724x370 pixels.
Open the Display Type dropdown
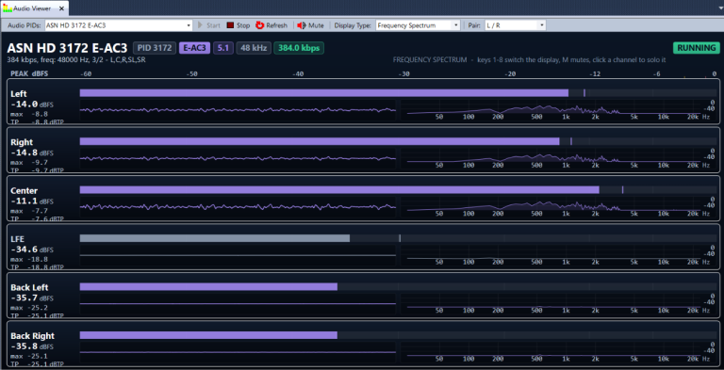coord(456,25)
